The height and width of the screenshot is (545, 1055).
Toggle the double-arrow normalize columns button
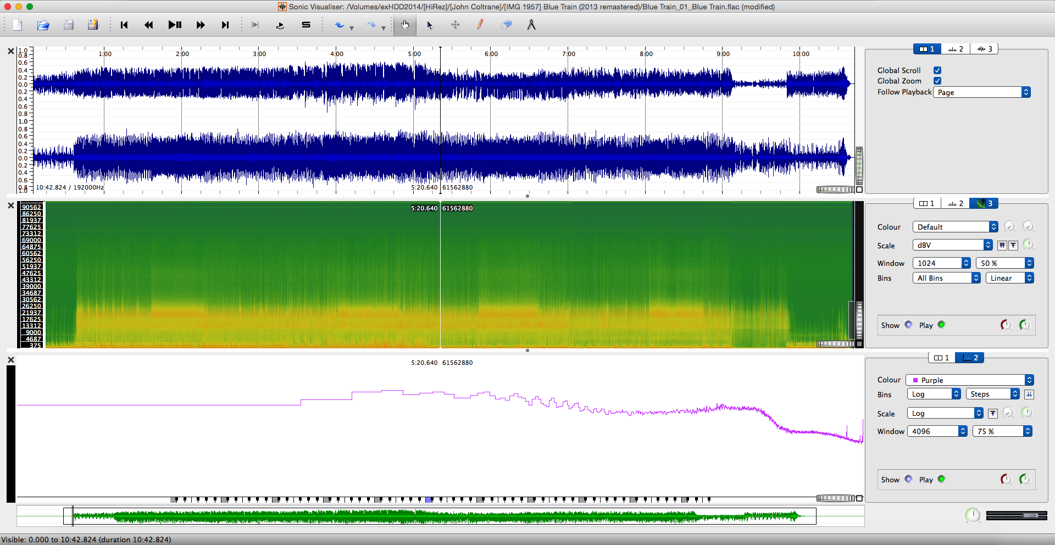point(1002,246)
